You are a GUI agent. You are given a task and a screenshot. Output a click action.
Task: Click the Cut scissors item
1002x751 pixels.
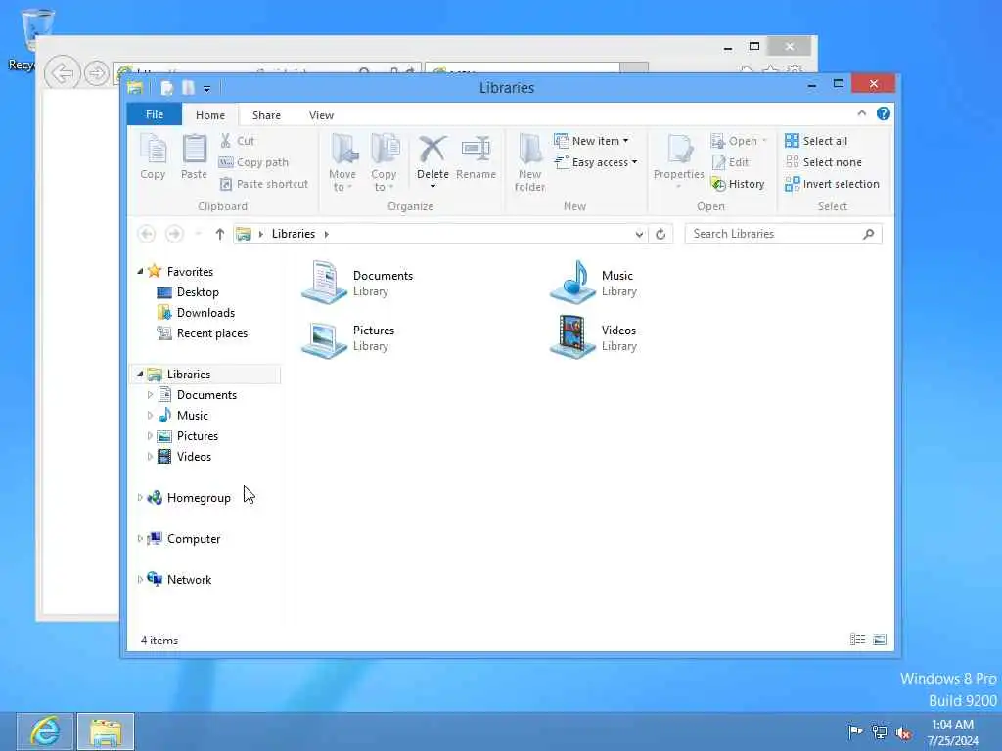(237, 141)
